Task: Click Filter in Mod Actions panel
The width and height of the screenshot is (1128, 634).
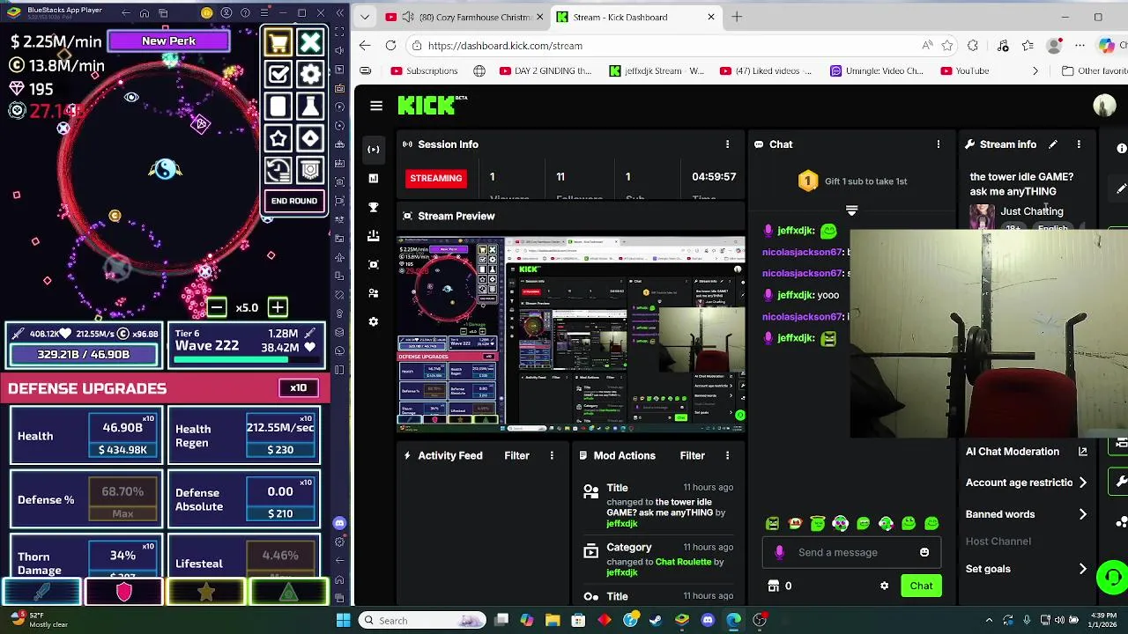Action: (692, 455)
